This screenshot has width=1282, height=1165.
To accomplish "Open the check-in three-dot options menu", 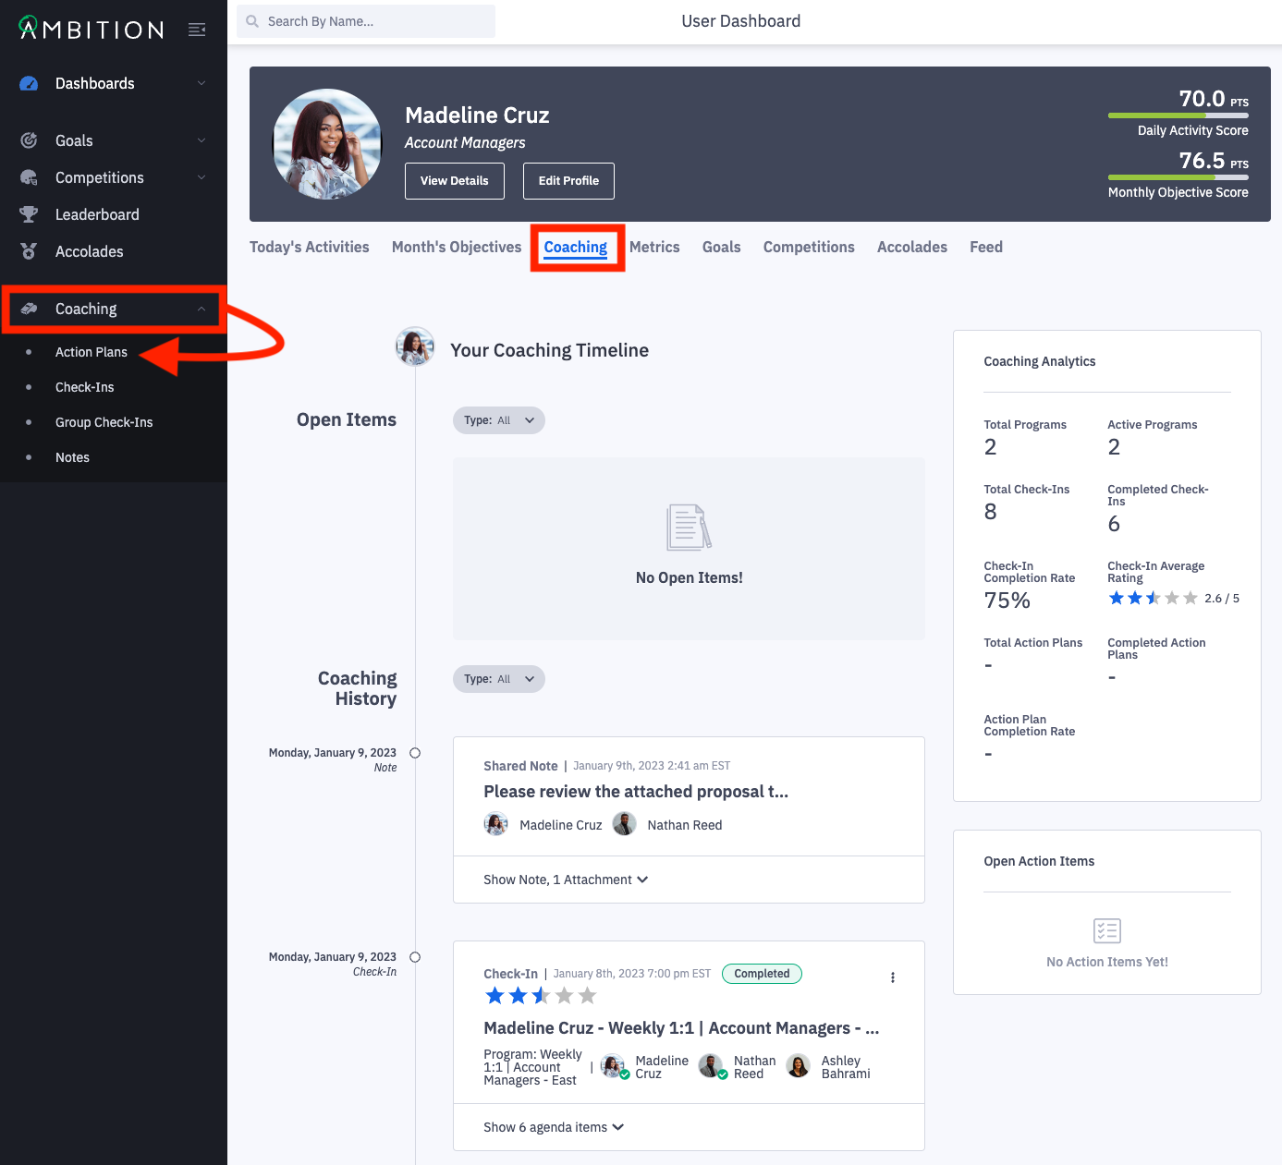I will point(893,977).
